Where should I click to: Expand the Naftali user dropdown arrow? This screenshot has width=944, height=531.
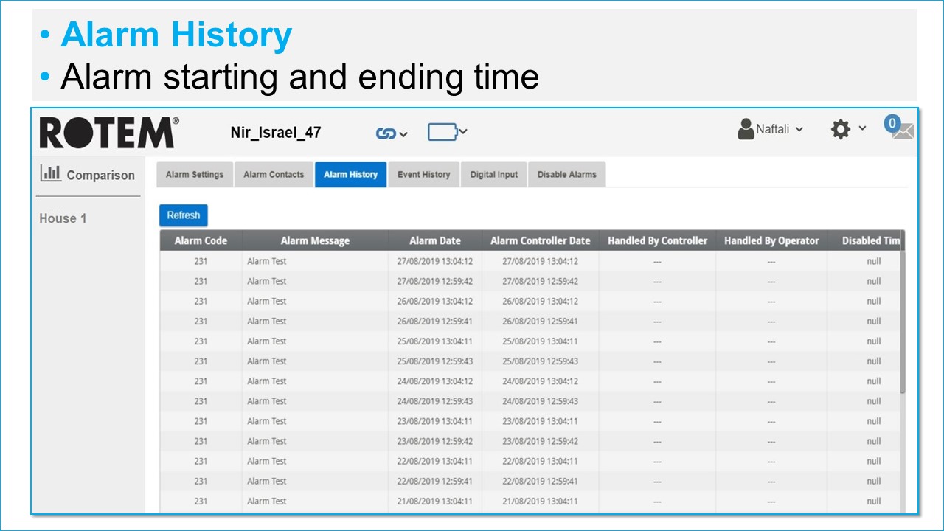(x=799, y=130)
